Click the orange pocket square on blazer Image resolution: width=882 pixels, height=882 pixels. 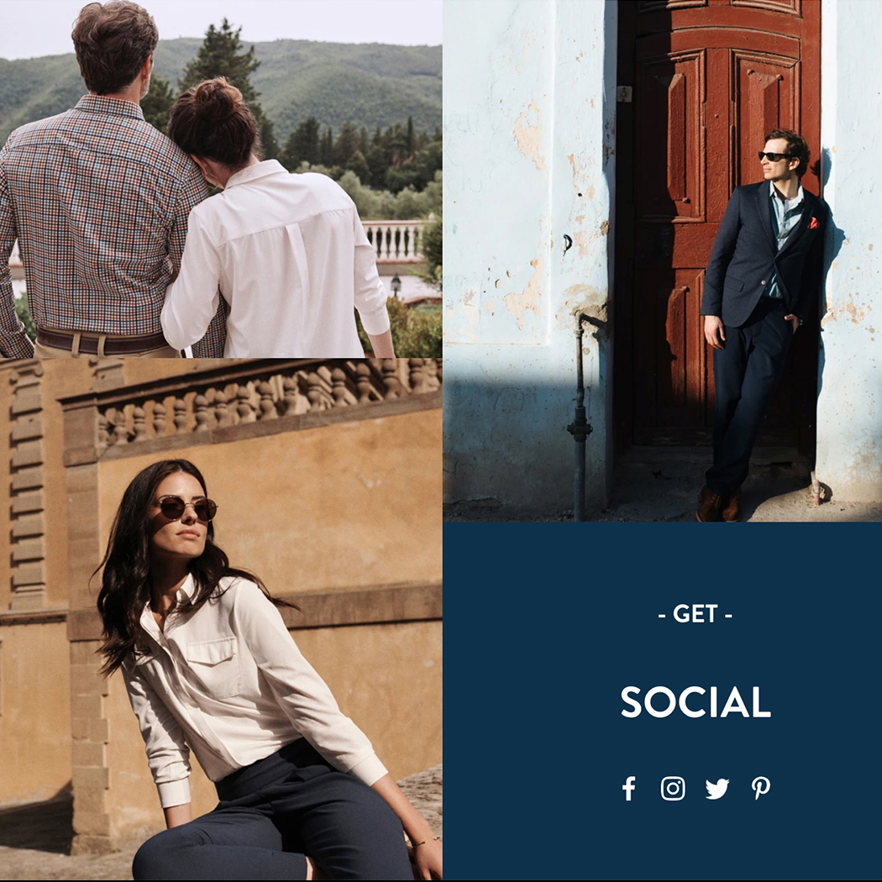(813, 223)
